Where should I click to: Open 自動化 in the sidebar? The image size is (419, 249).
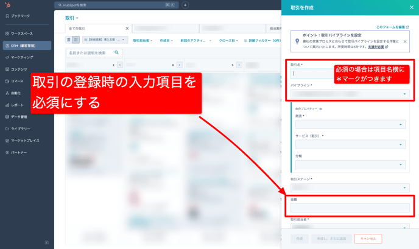pyautogui.click(x=13, y=93)
